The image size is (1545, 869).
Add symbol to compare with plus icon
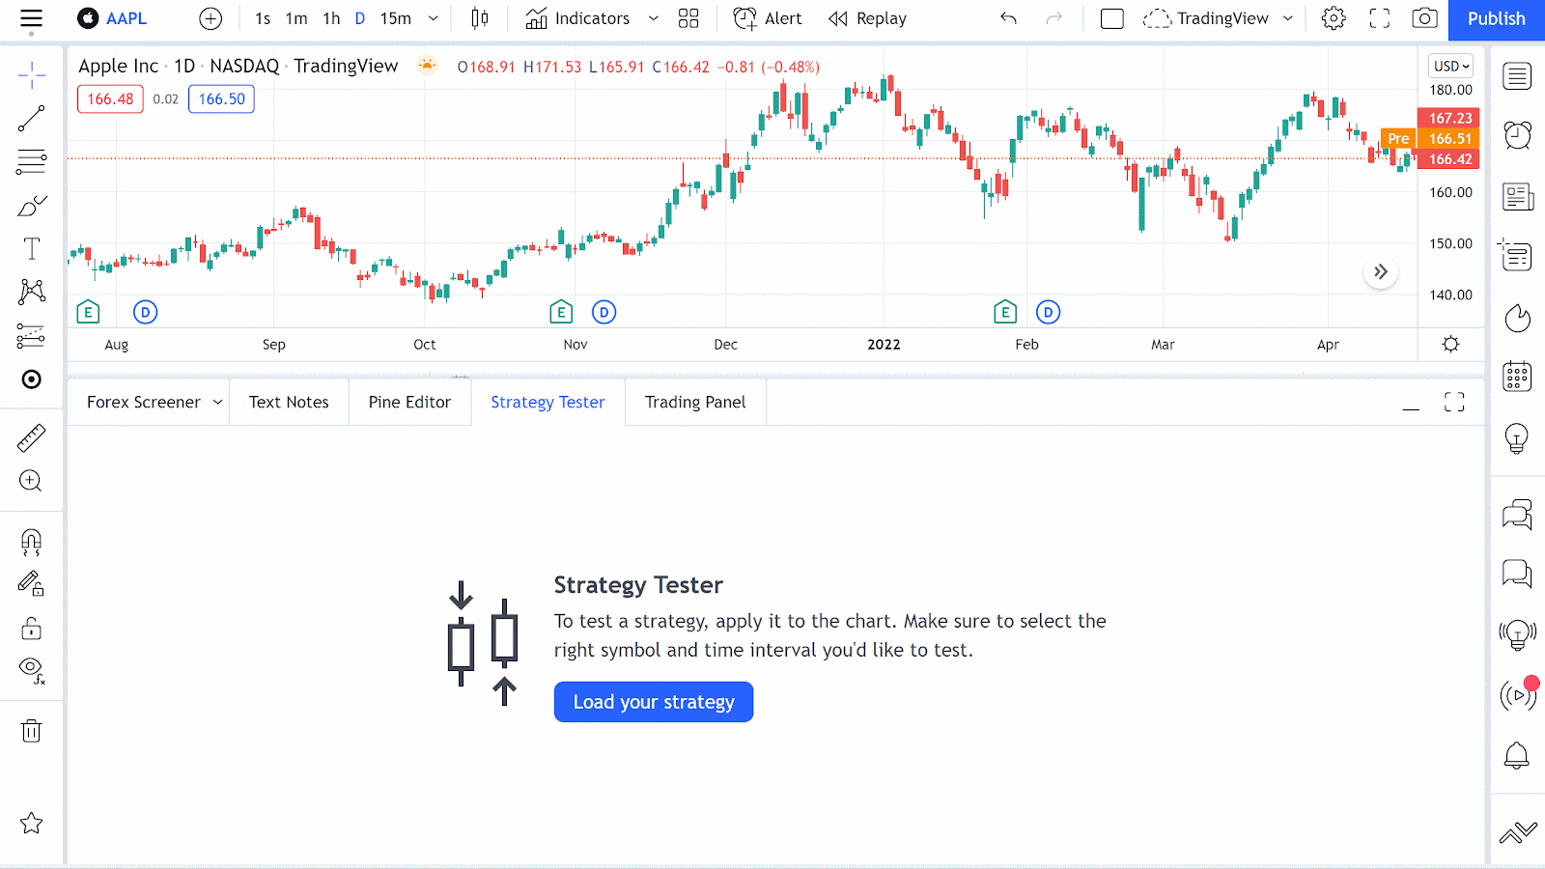pyautogui.click(x=211, y=18)
